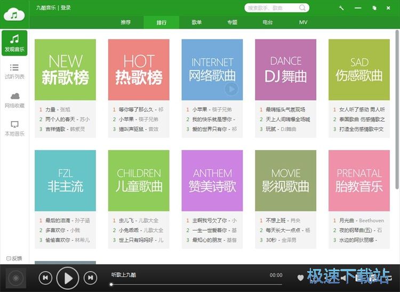Click the search magnifier icon
Viewport: 400px width, 292px height.
click(302, 8)
